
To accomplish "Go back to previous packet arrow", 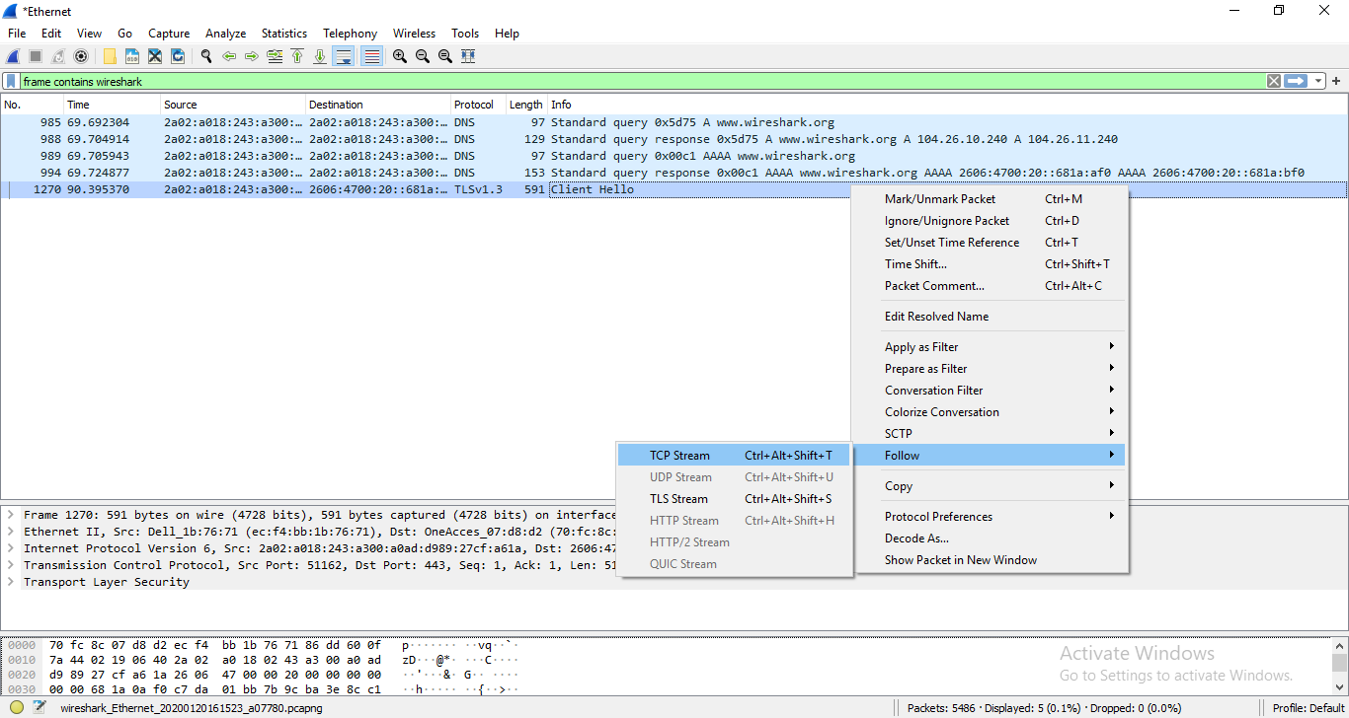I will click(x=229, y=56).
